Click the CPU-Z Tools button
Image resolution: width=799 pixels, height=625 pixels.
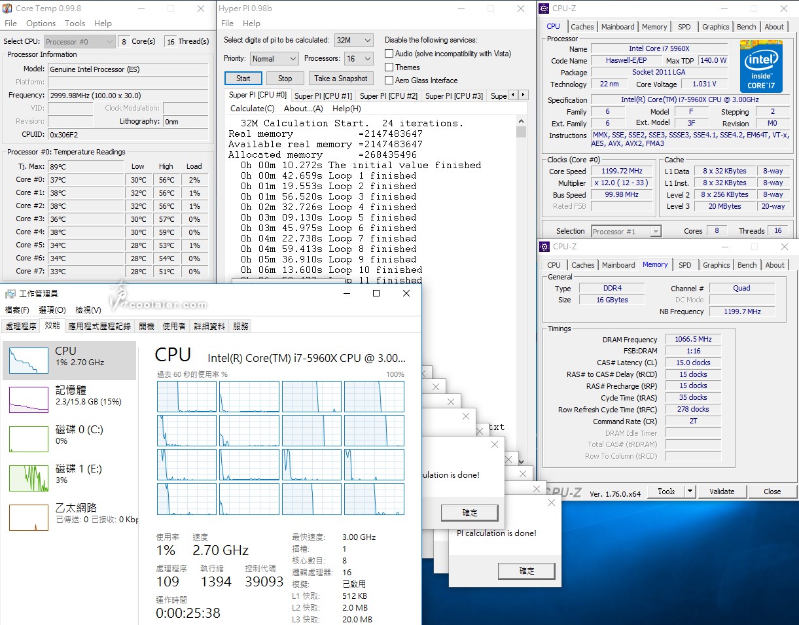coord(666,491)
